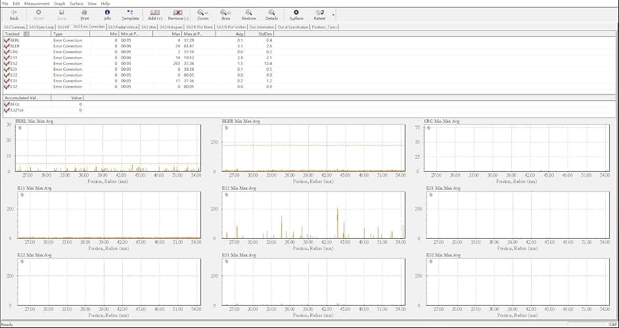619x328 pixels.
Task: Open the Disc Information tab
Action: [262, 27]
